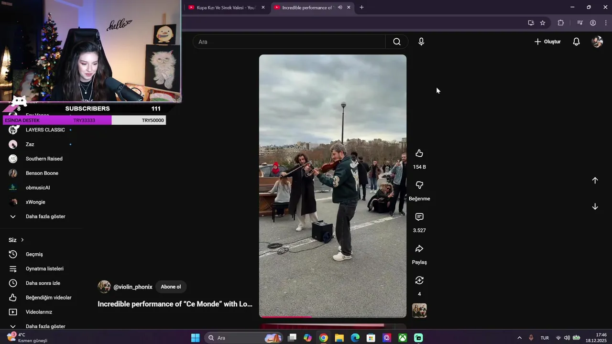Go to the previous Short with up arrow
Screen dimensions: 612x344
595,180
